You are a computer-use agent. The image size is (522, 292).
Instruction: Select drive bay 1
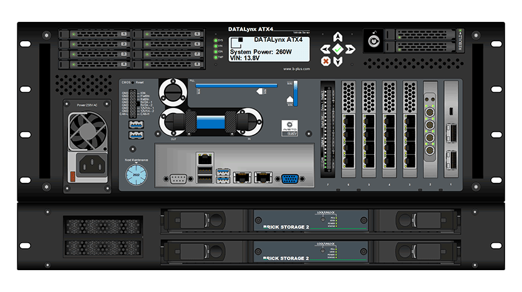pyautogui.click(x=95, y=34)
